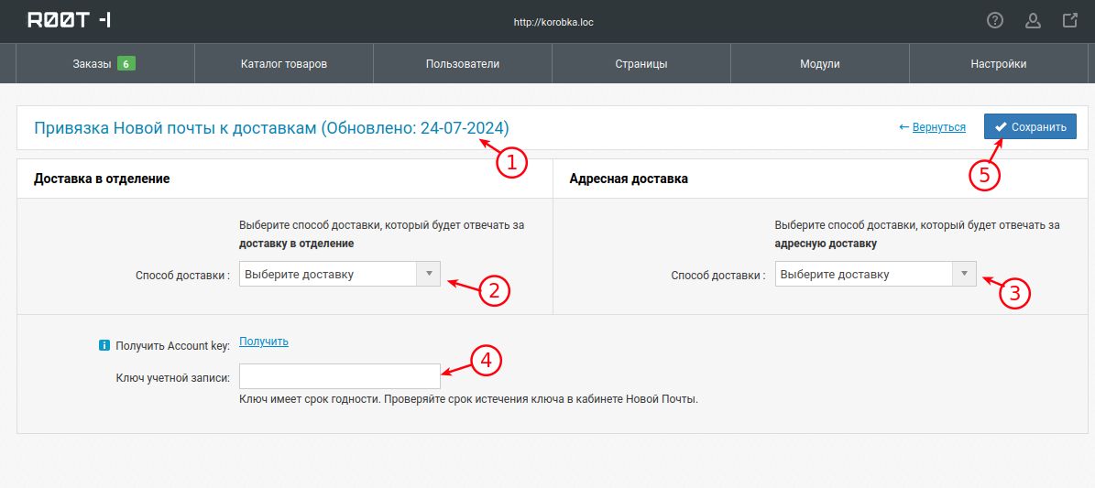Viewport: 1095px width, 488px height.
Task: Click the Ключ учетной записи input field
Action: pyautogui.click(x=339, y=376)
